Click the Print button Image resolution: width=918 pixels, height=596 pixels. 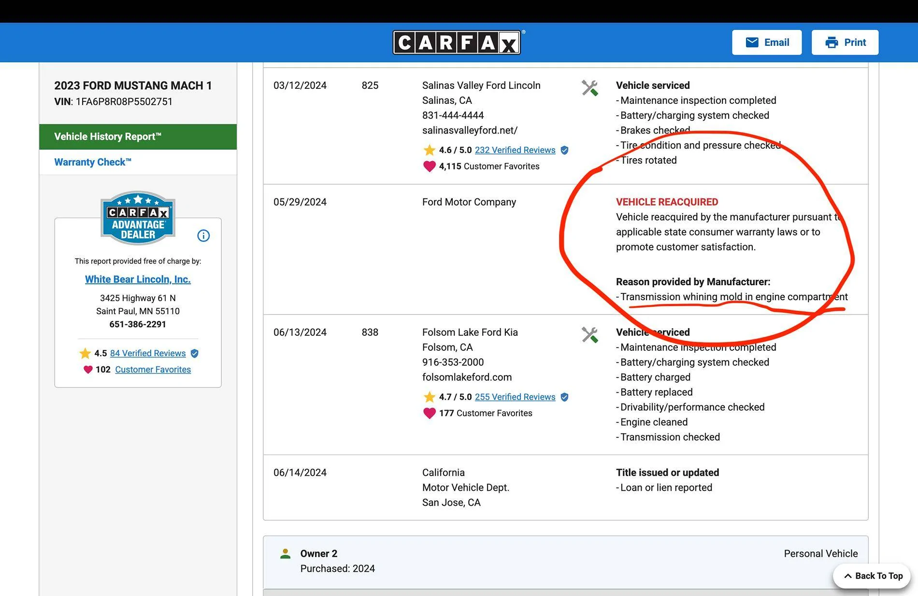[845, 42]
